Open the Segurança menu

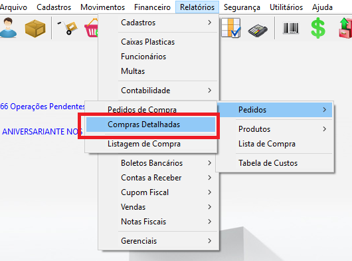tap(242, 7)
